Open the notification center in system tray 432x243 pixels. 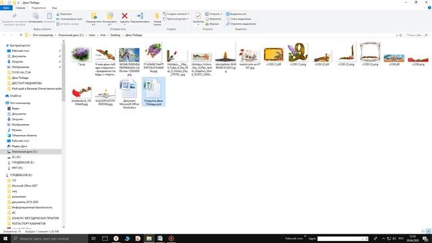[x=425, y=238]
